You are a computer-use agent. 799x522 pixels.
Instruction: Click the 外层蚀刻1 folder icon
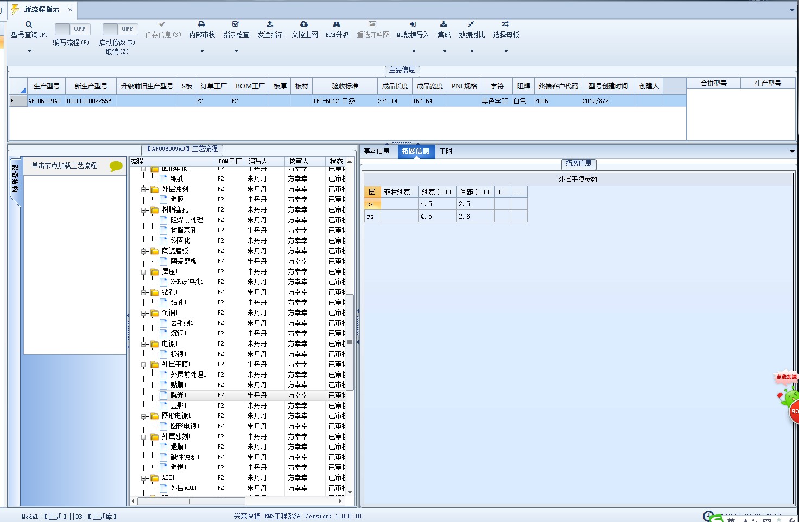[155, 437]
